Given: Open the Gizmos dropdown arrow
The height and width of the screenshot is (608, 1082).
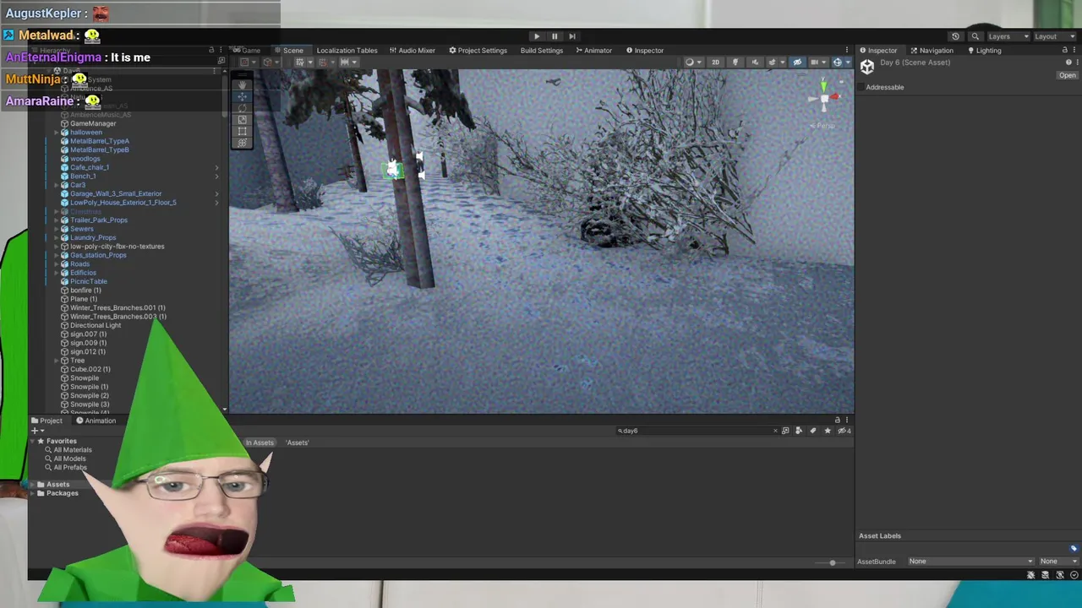Looking at the screenshot, I should (x=848, y=62).
